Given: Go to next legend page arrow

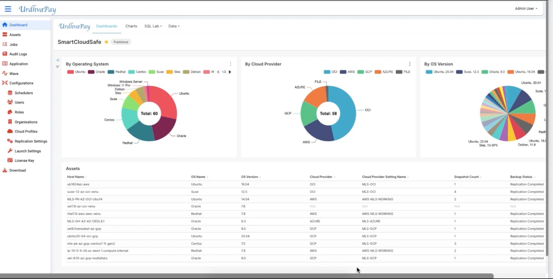Looking at the screenshot, I should click(x=230, y=72).
